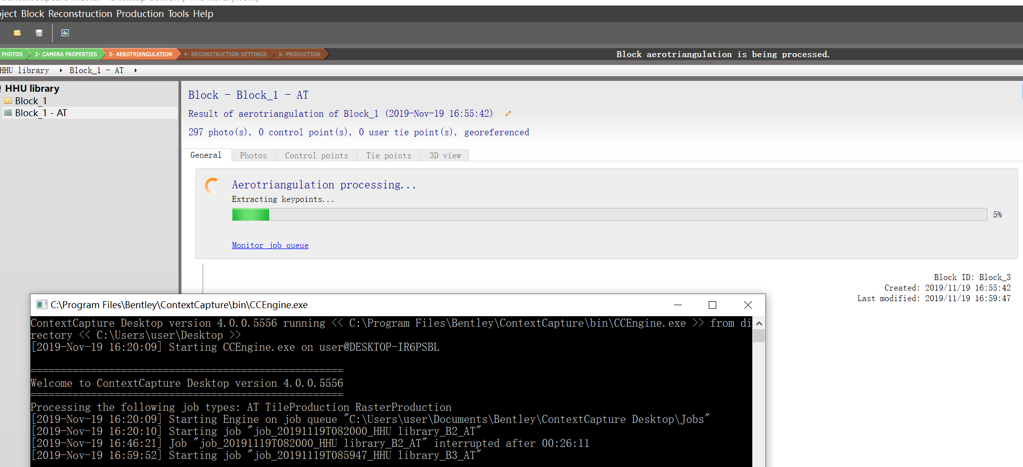
Task: Click console line starting job 'job_20191119T085947_HHU library_B3_AT'
Action: point(256,455)
